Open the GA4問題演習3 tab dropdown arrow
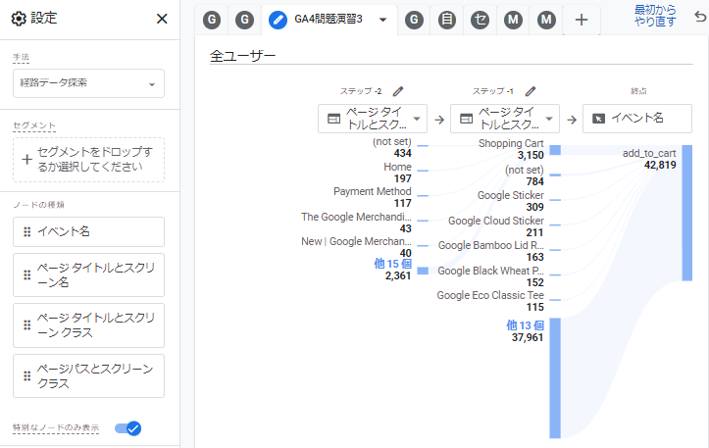 (383, 20)
